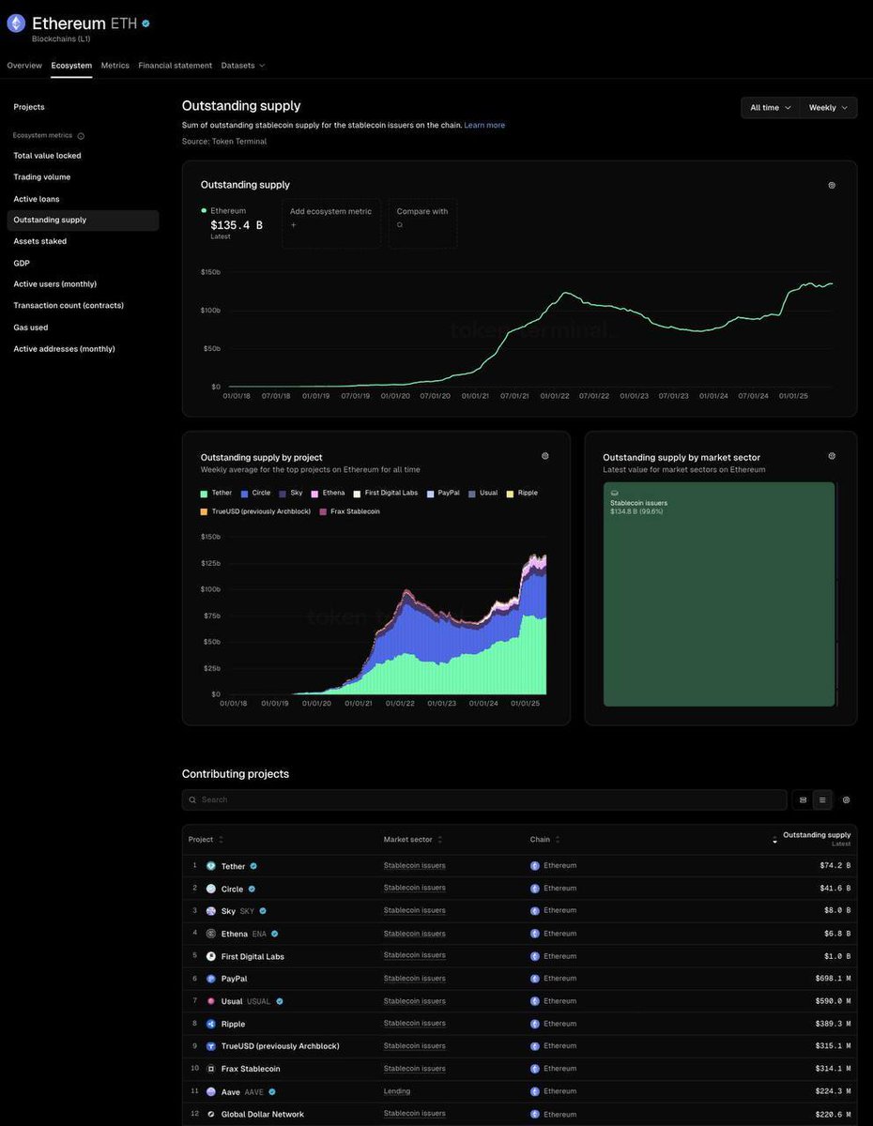This screenshot has width=873, height=1126.
Task: Click the Ethena logo in the table
Action: (x=211, y=934)
